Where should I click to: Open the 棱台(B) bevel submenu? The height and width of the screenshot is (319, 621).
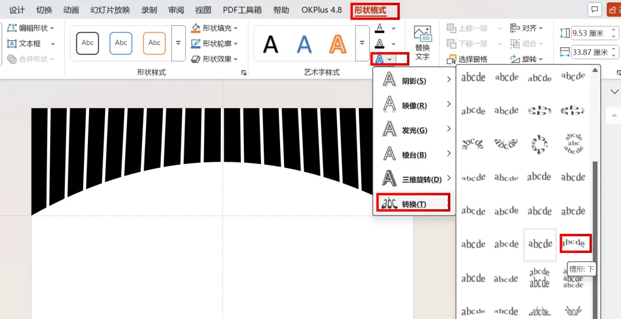(414, 155)
